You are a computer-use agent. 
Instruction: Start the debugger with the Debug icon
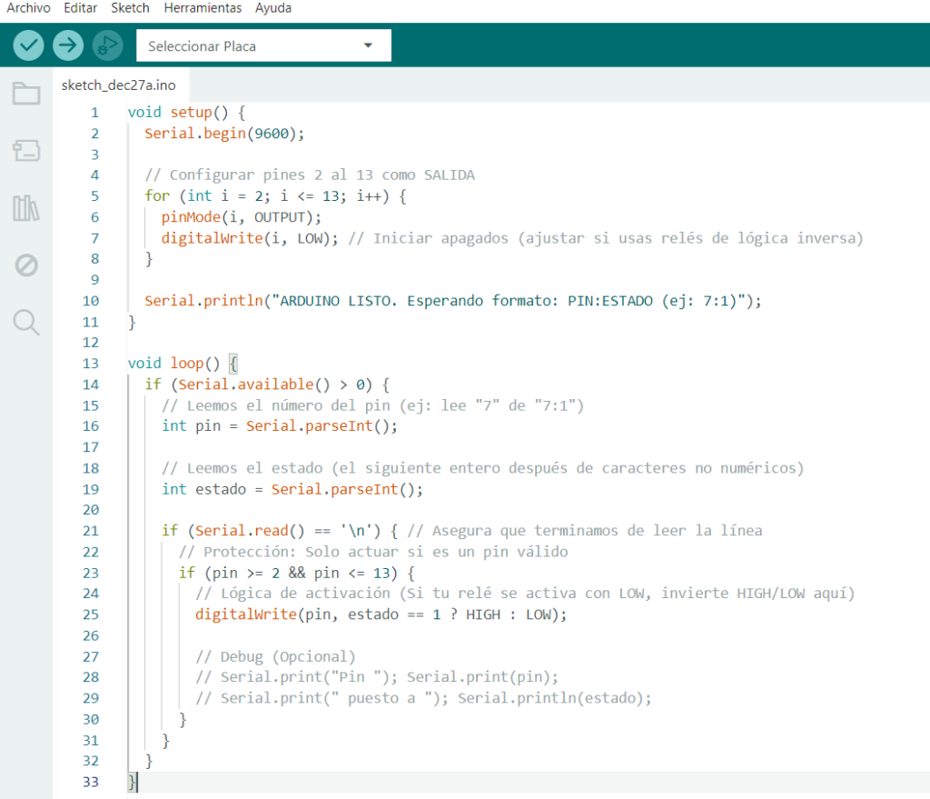click(107, 45)
